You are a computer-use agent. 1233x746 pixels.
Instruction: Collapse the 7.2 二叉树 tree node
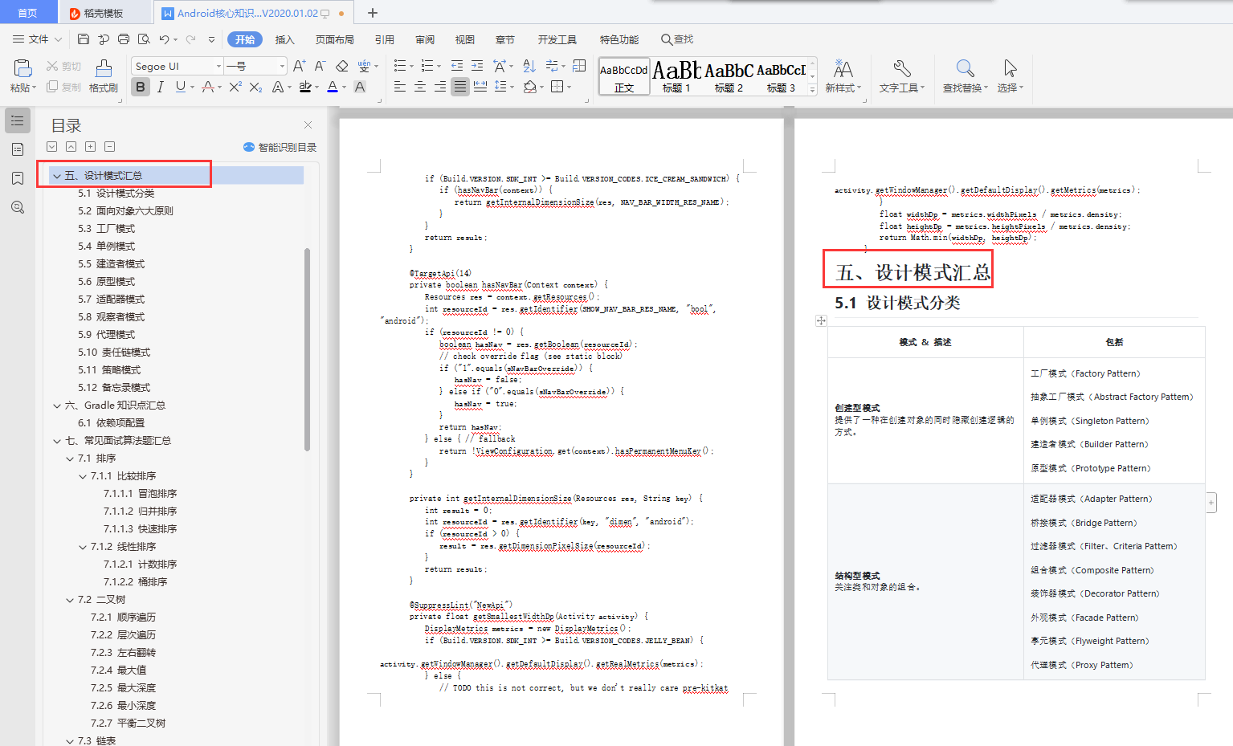70,600
